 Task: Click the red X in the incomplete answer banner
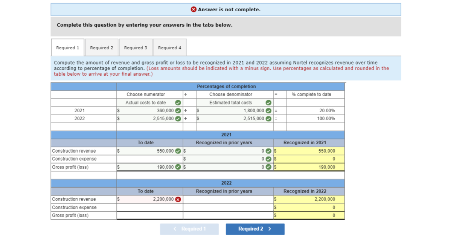pos(194,9)
